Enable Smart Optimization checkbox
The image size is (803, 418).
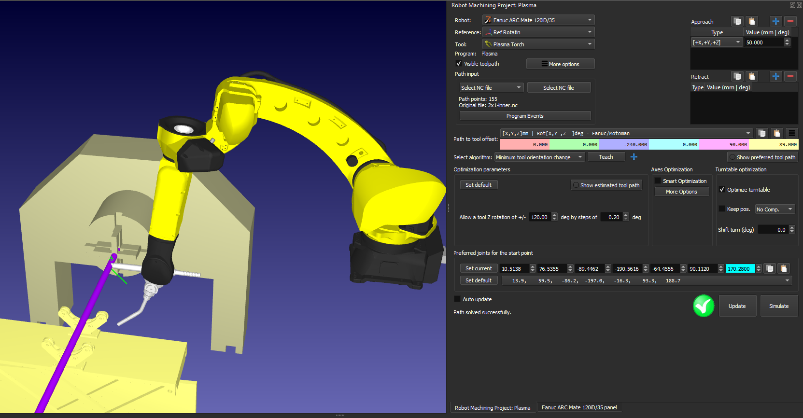[658, 181]
